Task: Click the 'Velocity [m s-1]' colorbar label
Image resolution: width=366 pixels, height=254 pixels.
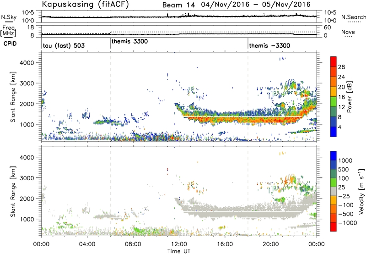Action: (x=361, y=191)
